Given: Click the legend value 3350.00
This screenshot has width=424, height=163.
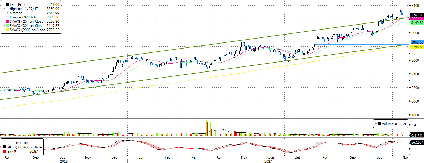Looking at the screenshot, I should tap(53, 9).
